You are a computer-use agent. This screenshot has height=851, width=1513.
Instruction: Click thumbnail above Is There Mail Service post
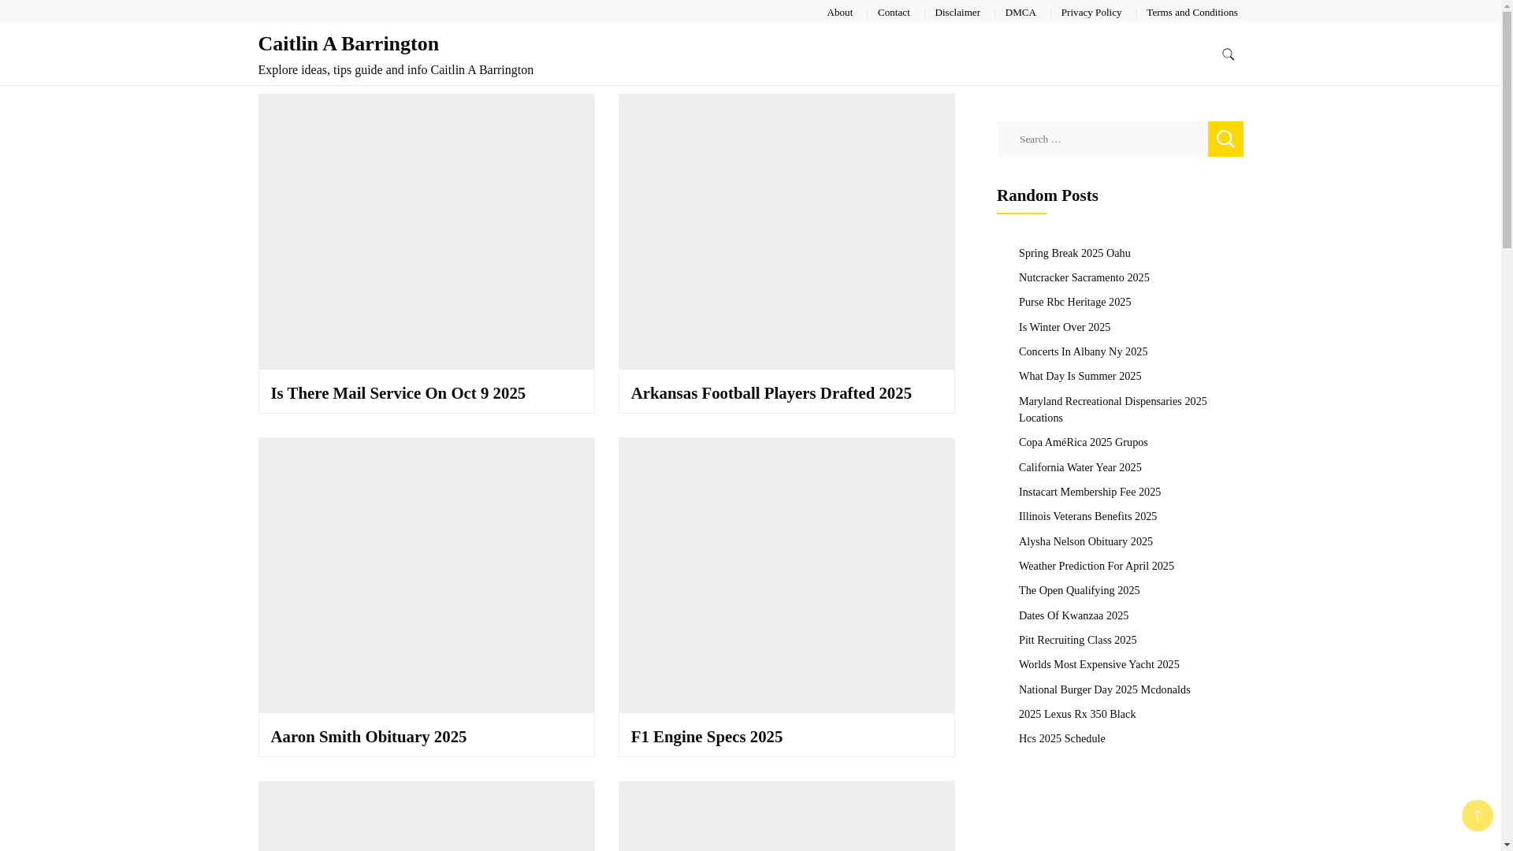[x=426, y=232]
